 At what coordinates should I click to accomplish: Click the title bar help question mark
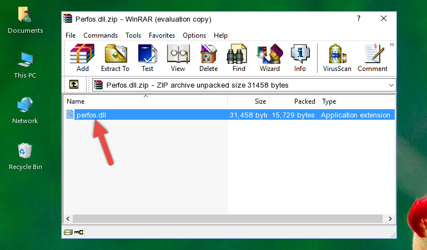point(359,18)
